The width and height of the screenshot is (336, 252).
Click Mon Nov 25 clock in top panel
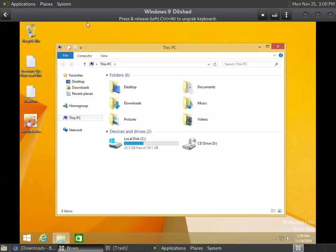(x=313, y=4)
